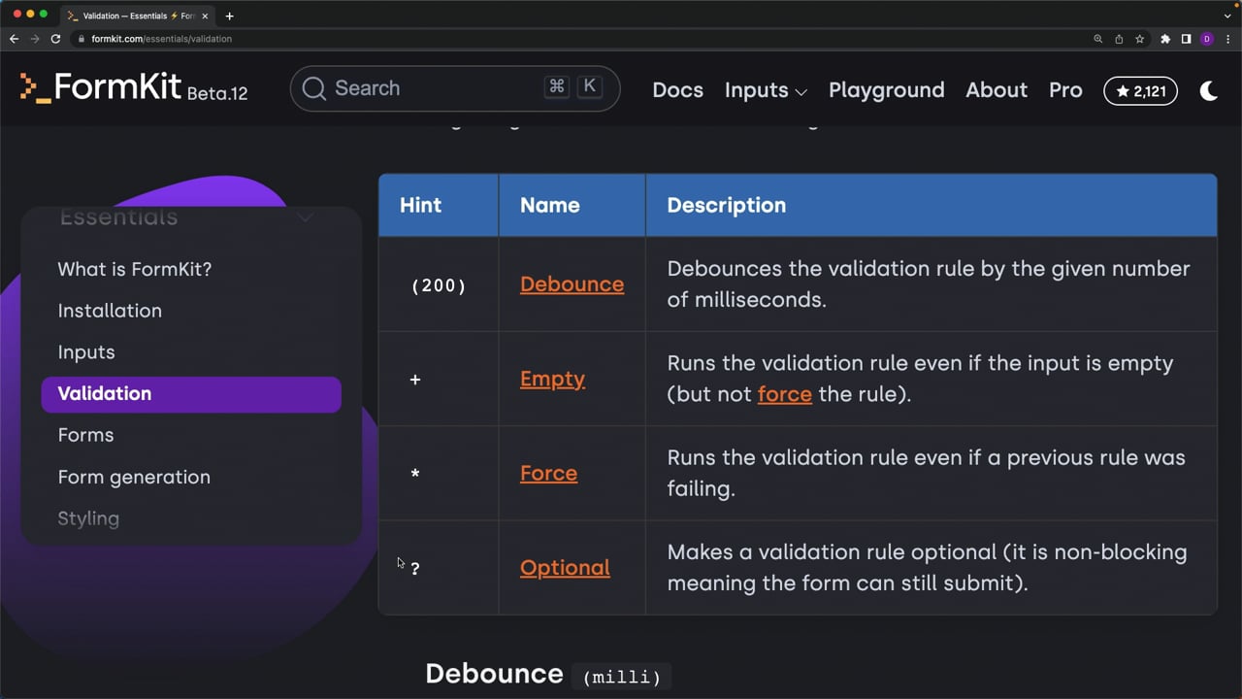Viewport: 1242px width, 699px height.
Task: Reload the page
Action: (55, 39)
